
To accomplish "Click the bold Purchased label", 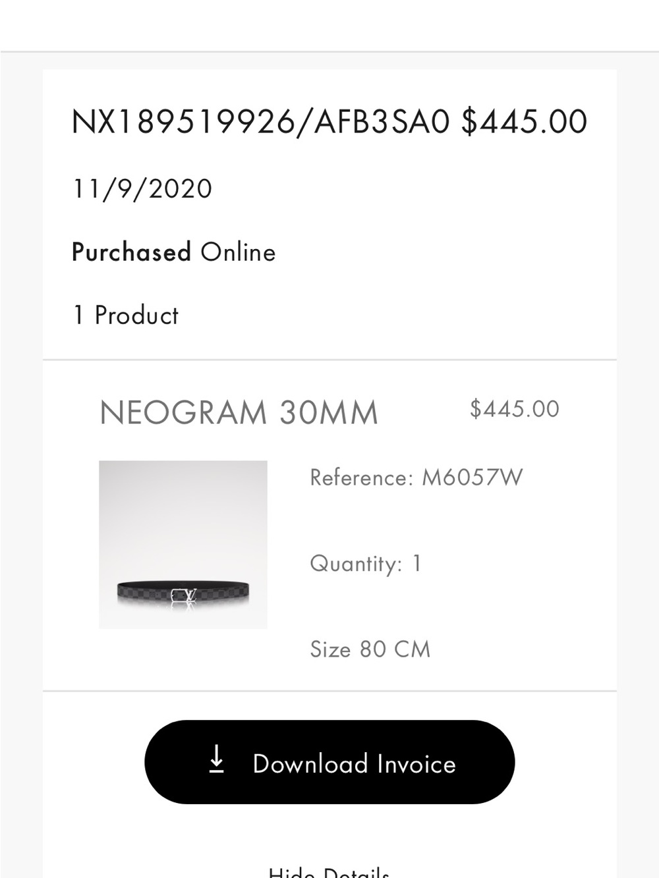I will coord(131,252).
